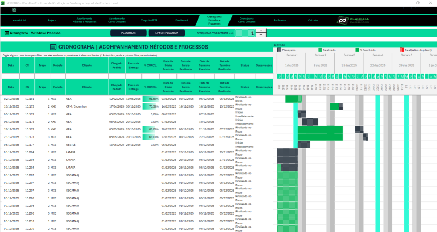Open the Parâmetro tab

click(x=279, y=20)
